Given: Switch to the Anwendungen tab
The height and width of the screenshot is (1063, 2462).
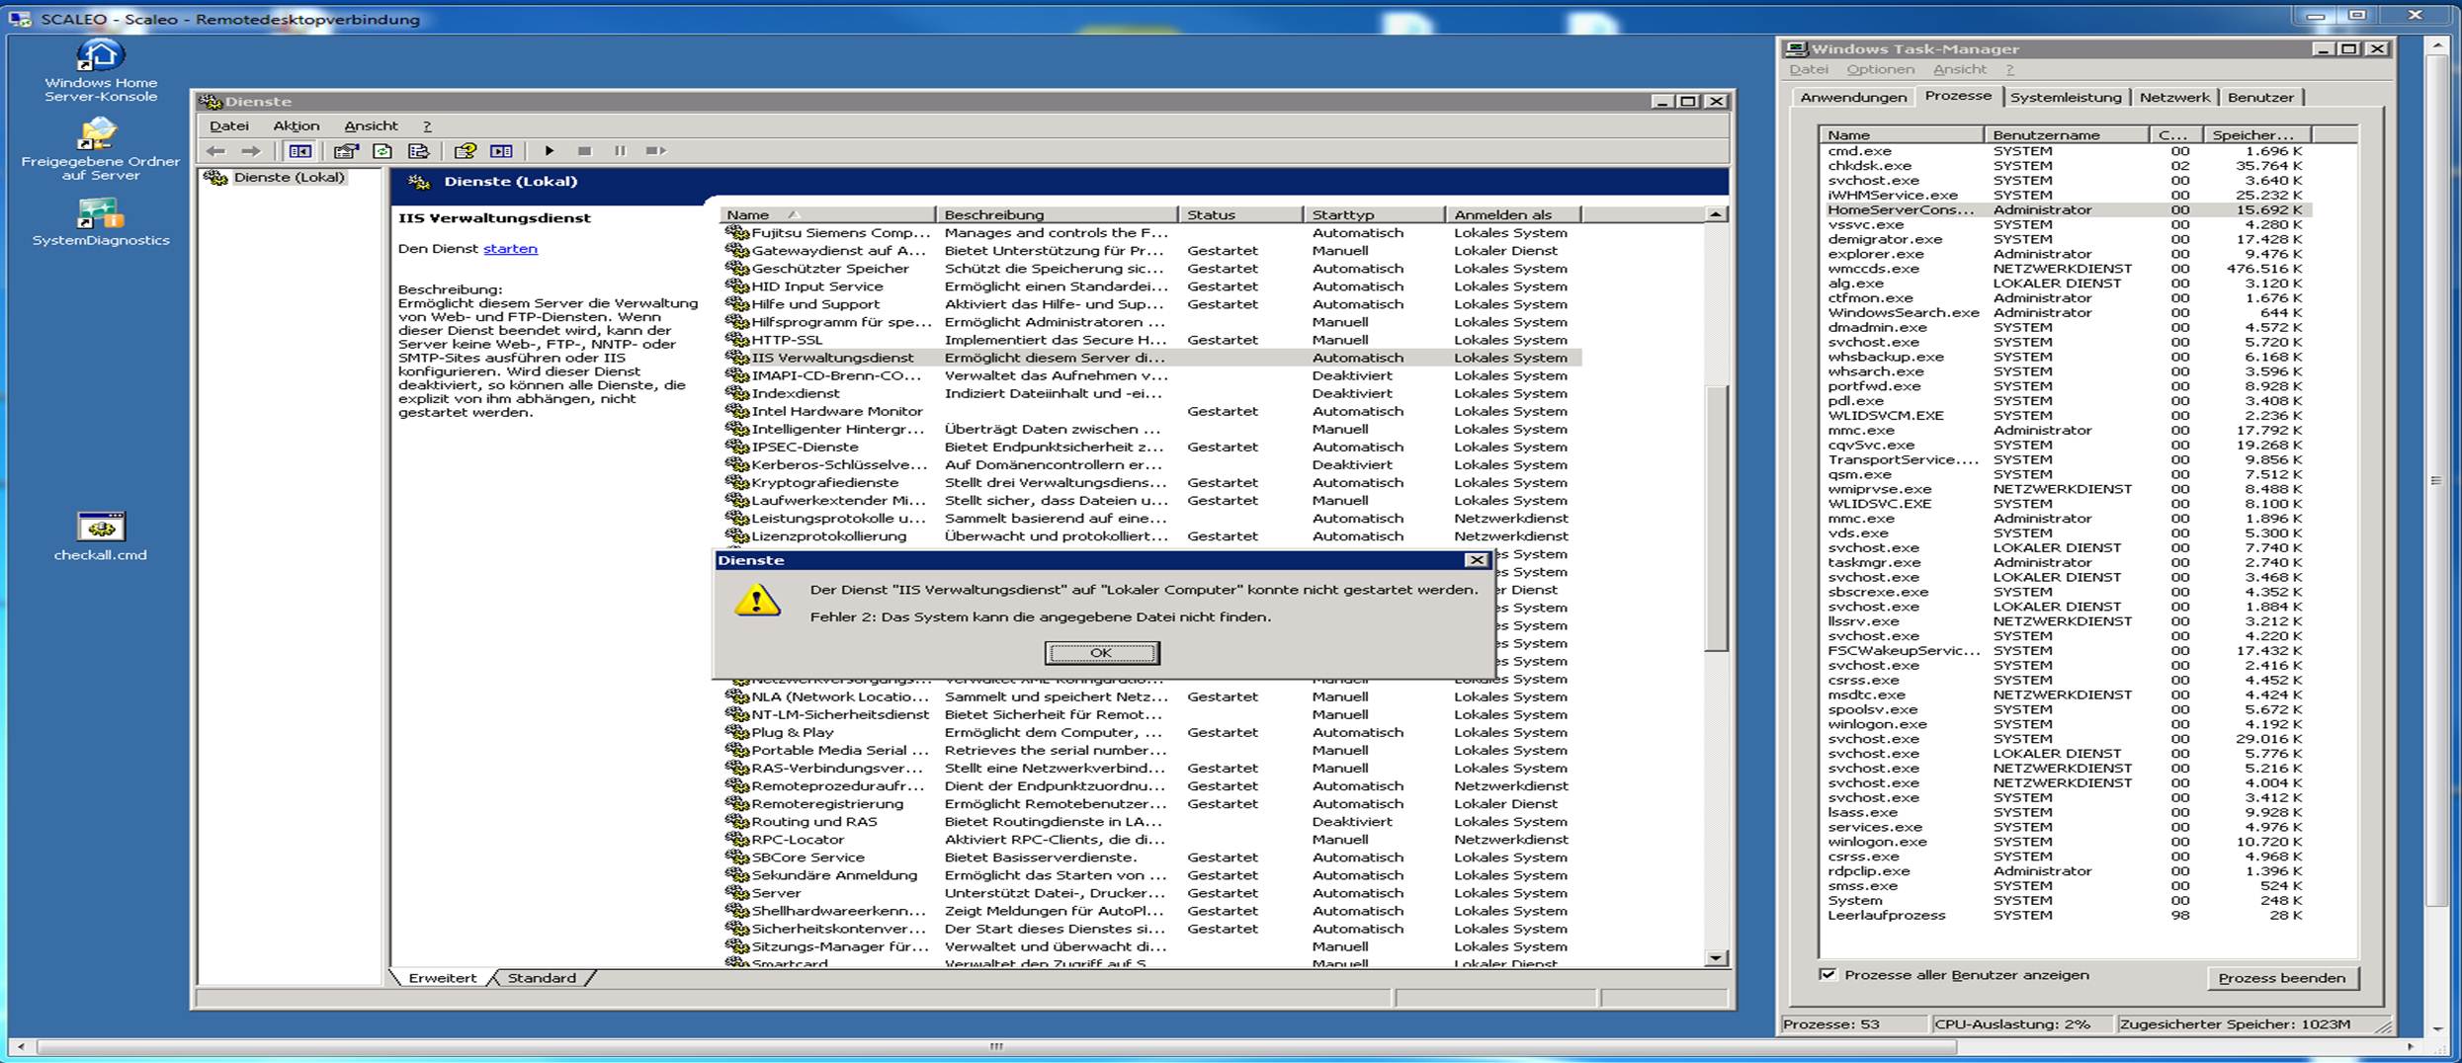Looking at the screenshot, I should (x=1853, y=97).
